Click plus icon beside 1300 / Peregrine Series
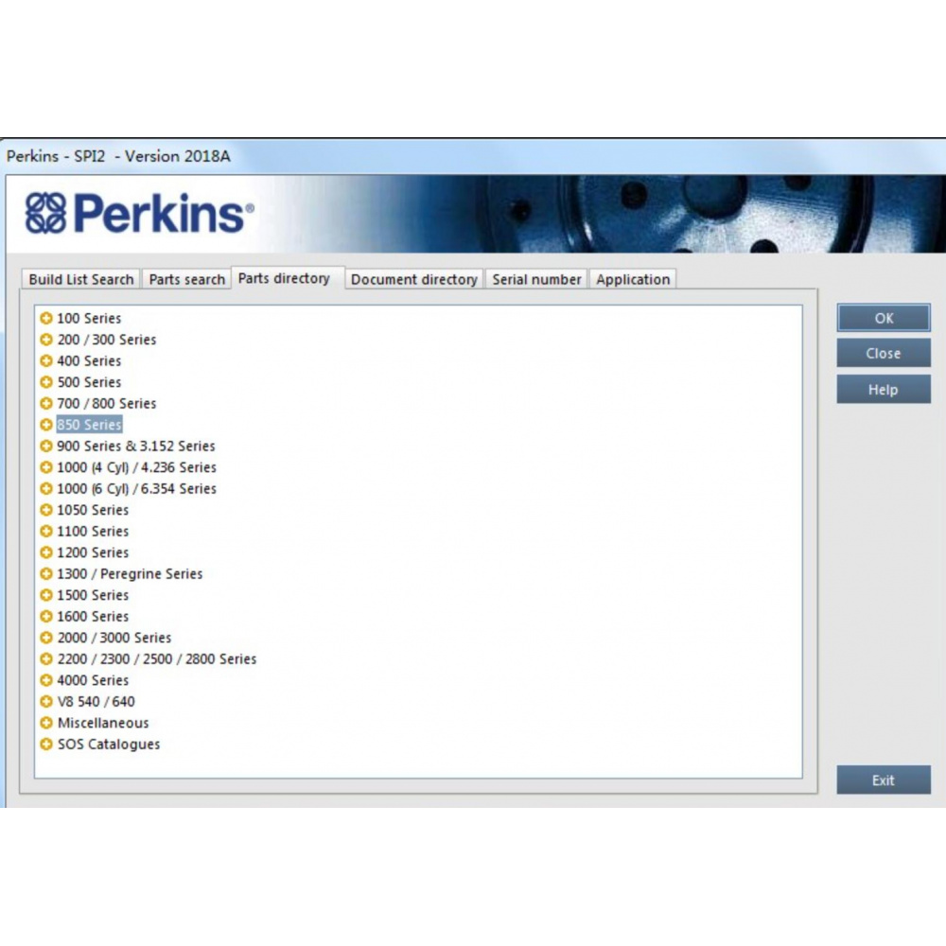This screenshot has height=946, width=946. (45, 574)
